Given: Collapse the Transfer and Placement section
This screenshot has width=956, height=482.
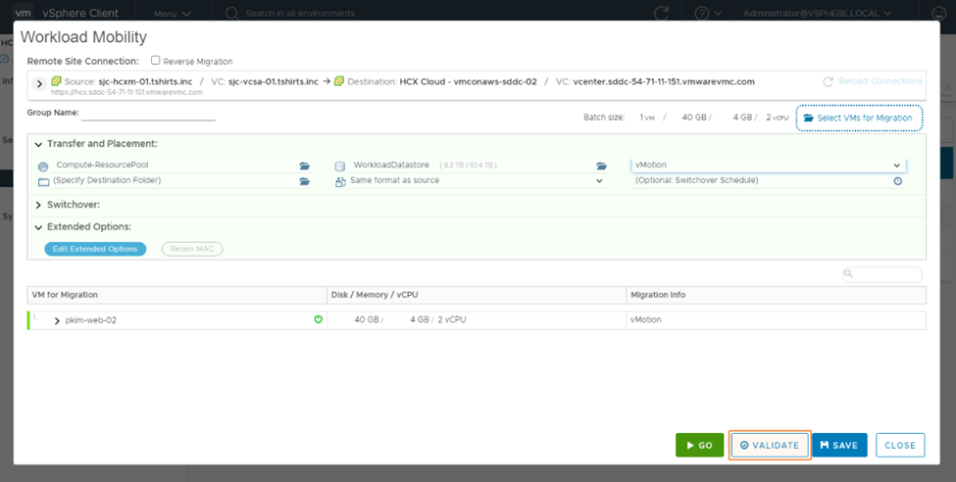Looking at the screenshot, I should click(x=38, y=144).
